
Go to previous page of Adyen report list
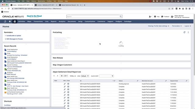pos(54,76)
